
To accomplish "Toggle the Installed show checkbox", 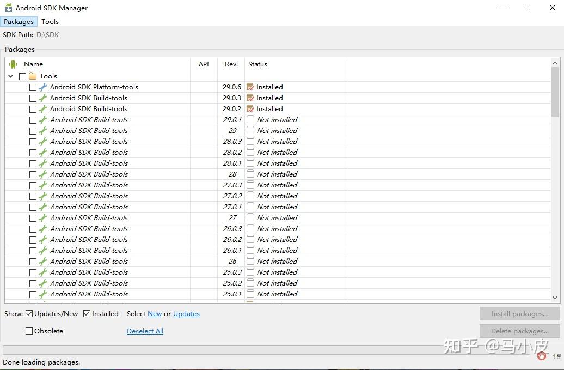I will pos(87,314).
